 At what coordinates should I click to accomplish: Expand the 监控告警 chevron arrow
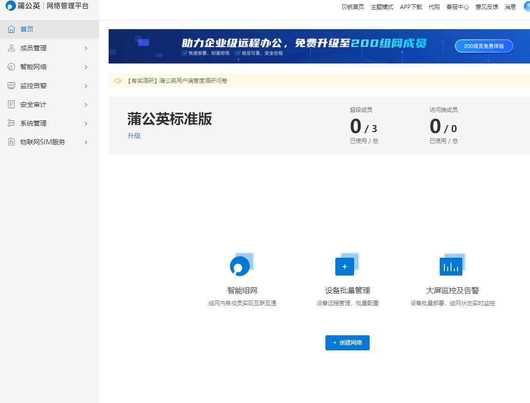pyautogui.click(x=86, y=86)
